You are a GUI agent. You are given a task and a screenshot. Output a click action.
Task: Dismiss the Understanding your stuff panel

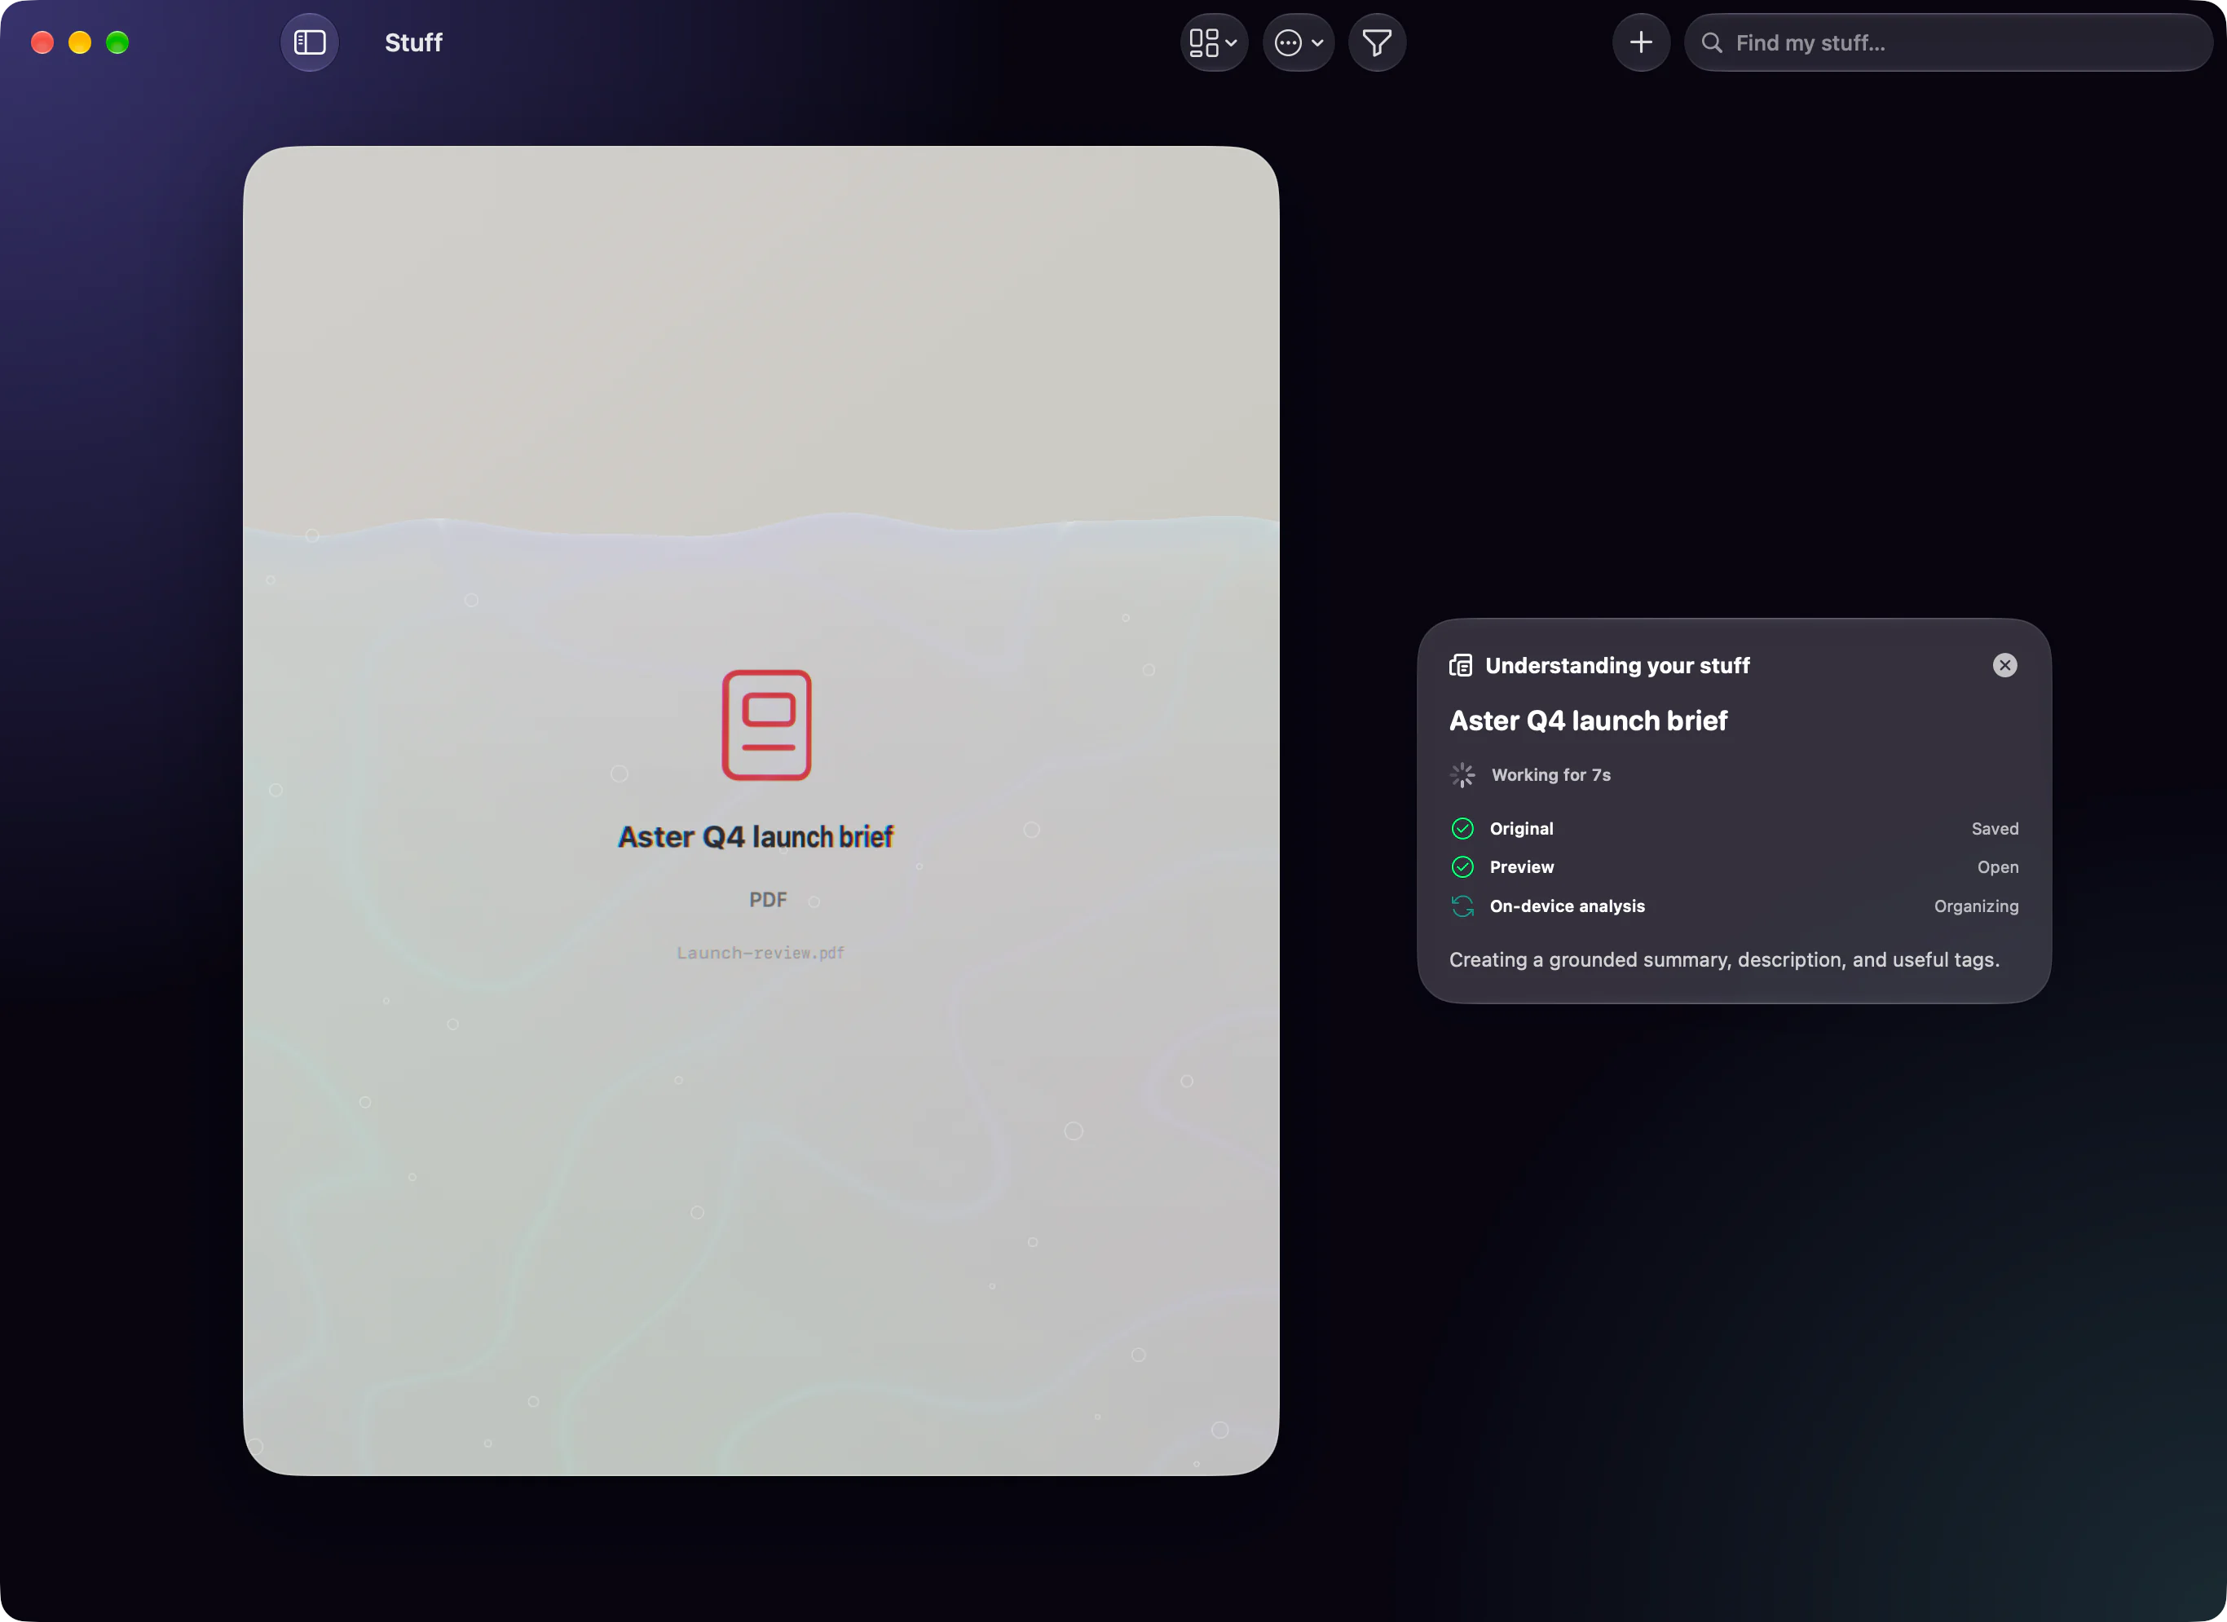coord(2005,665)
